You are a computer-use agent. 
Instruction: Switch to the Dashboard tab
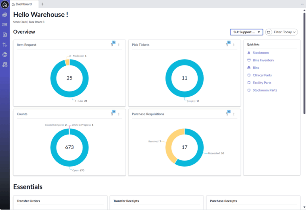pyautogui.click(x=24, y=4)
